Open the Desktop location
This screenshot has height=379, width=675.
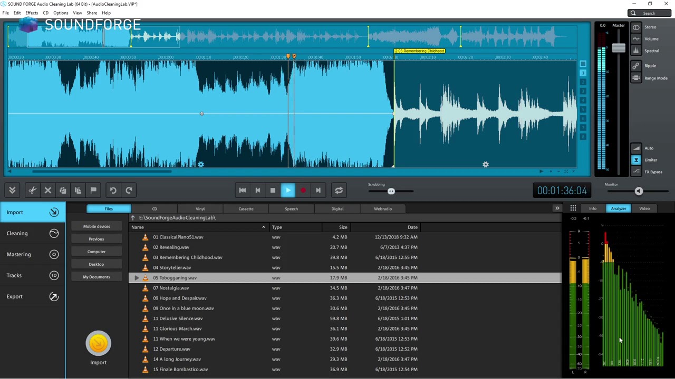tap(97, 264)
